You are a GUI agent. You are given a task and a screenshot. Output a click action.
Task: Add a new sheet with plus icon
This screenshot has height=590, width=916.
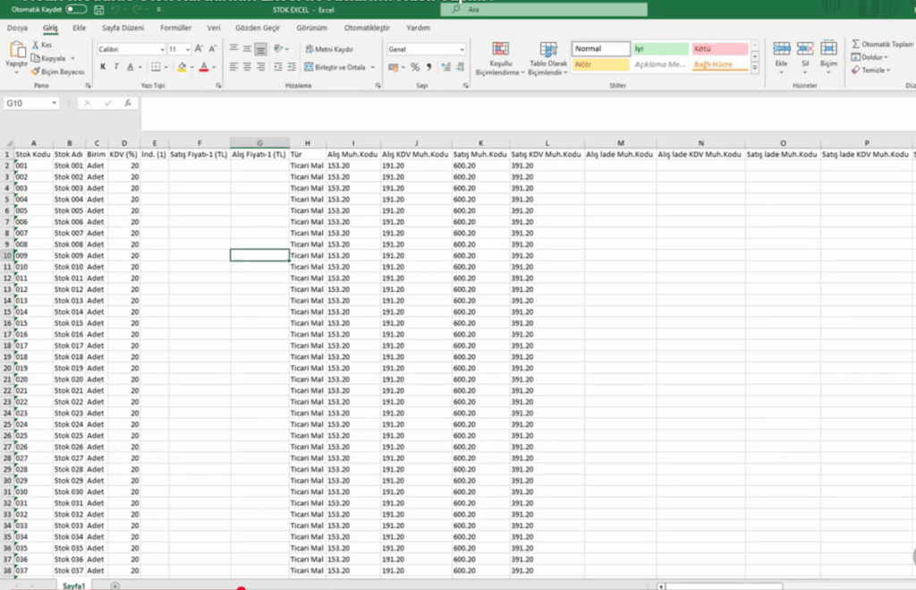click(x=114, y=586)
